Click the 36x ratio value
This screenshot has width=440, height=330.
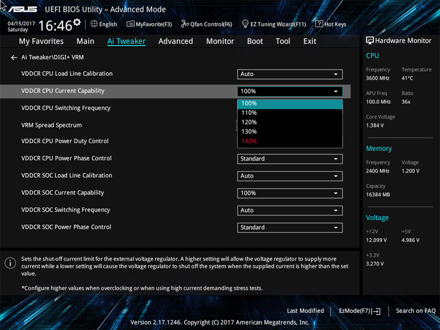tap(406, 102)
